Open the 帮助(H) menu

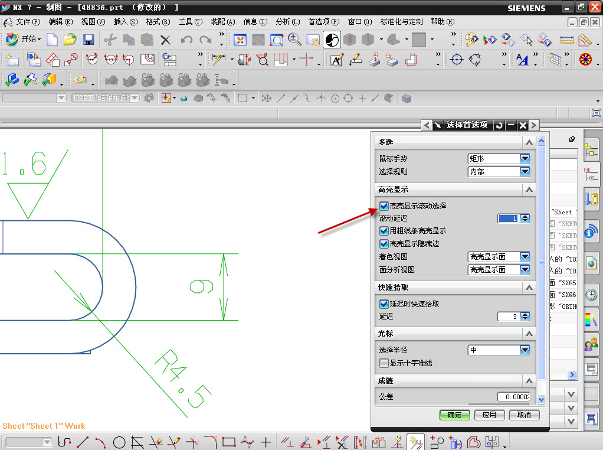(443, 22)
